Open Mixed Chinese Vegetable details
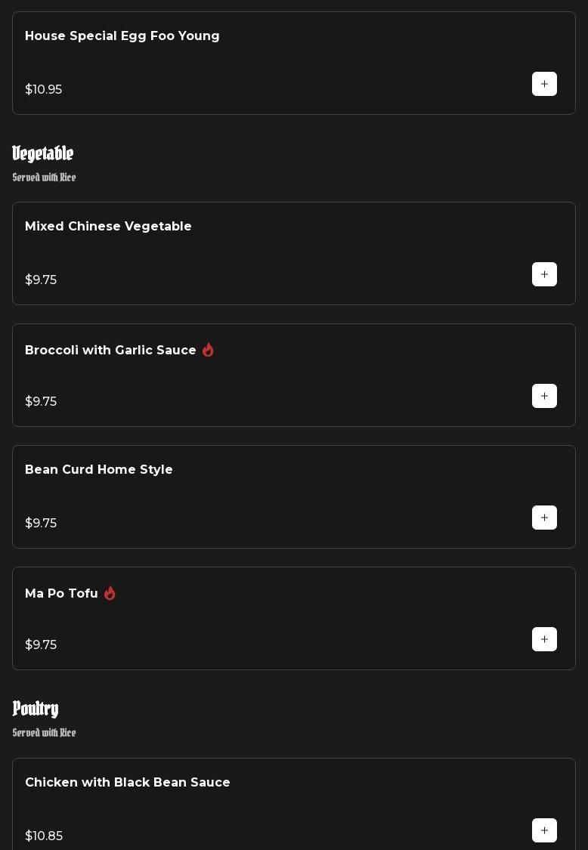Viewport: 588px width, 850px height. 108,227
